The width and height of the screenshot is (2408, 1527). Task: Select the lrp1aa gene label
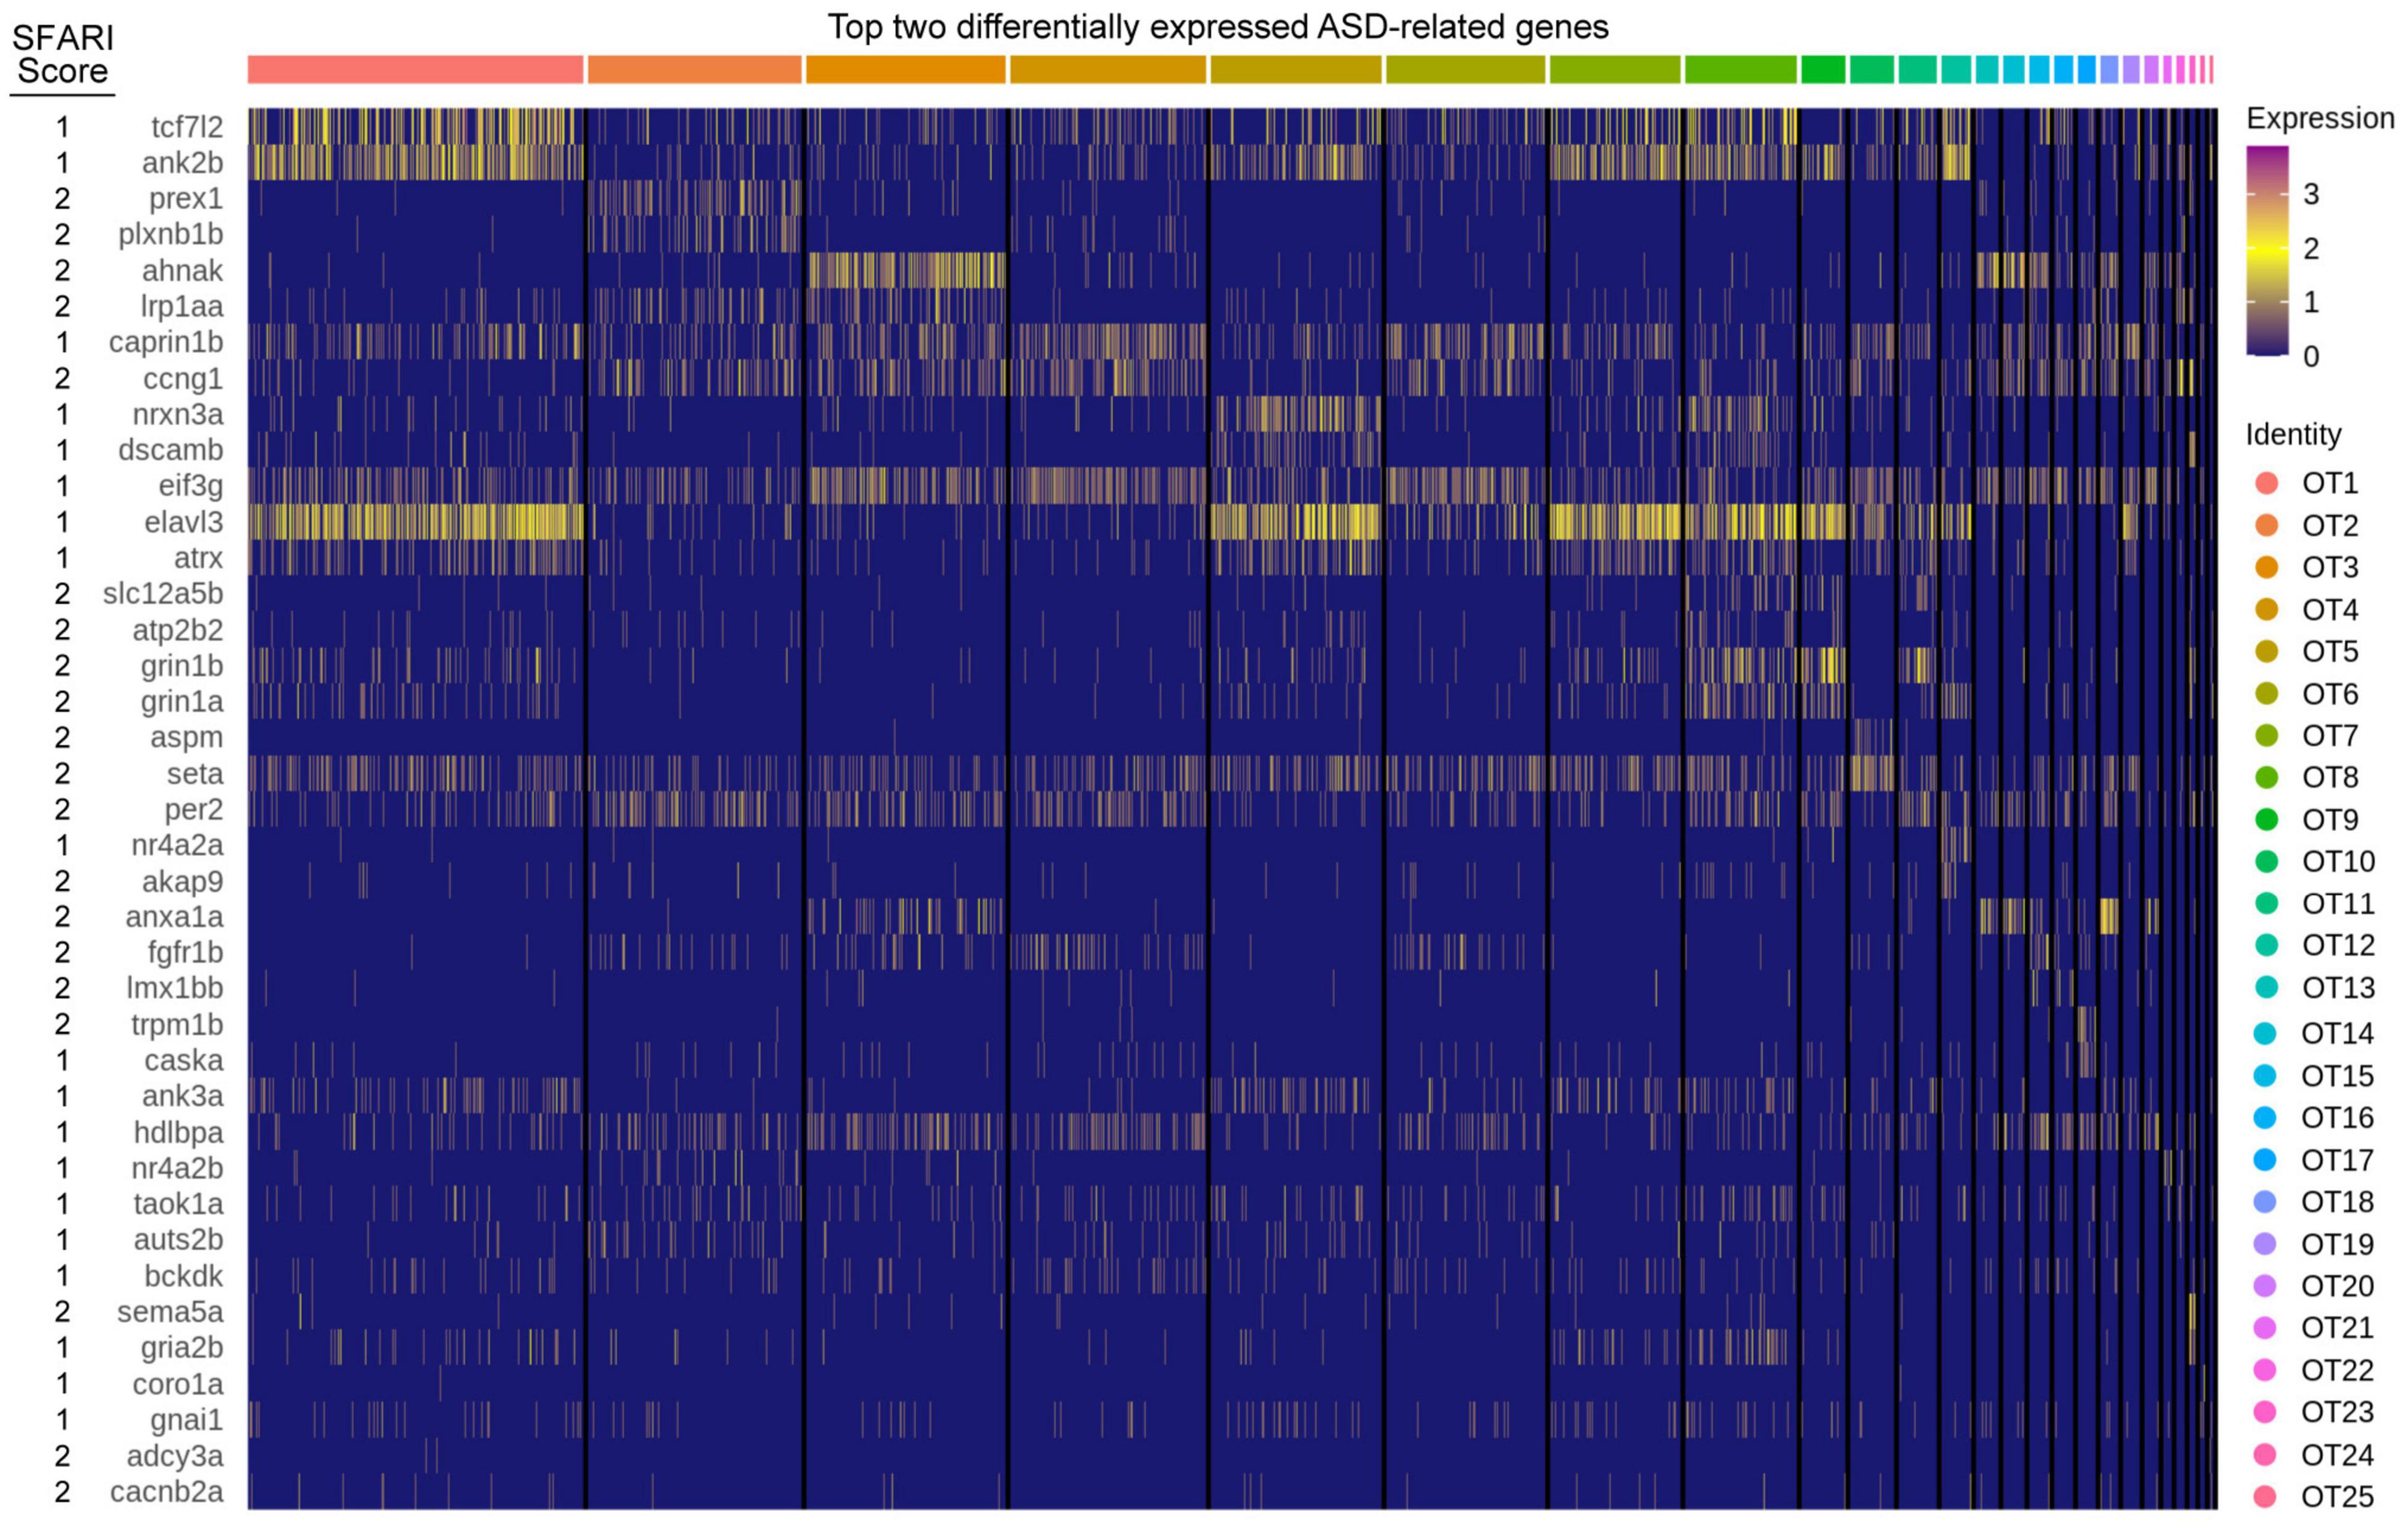pos(181,306)
